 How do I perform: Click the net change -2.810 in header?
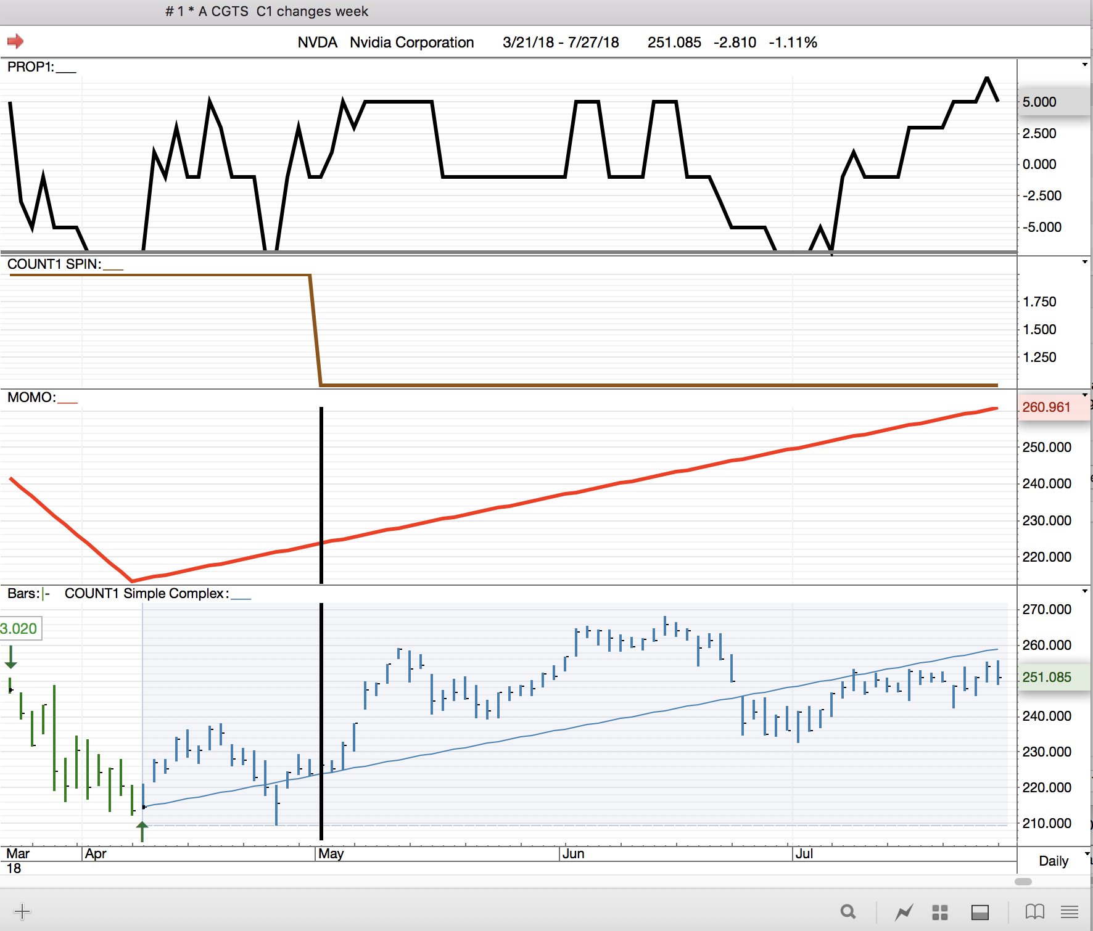(x=735, y=42)
